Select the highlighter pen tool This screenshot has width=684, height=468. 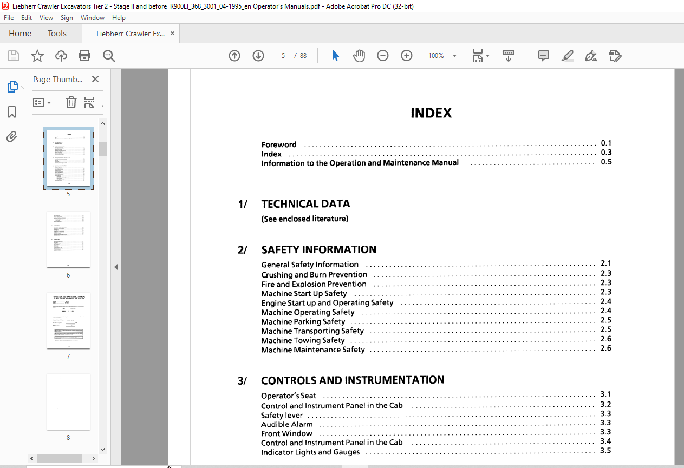[x=568, y=56]
